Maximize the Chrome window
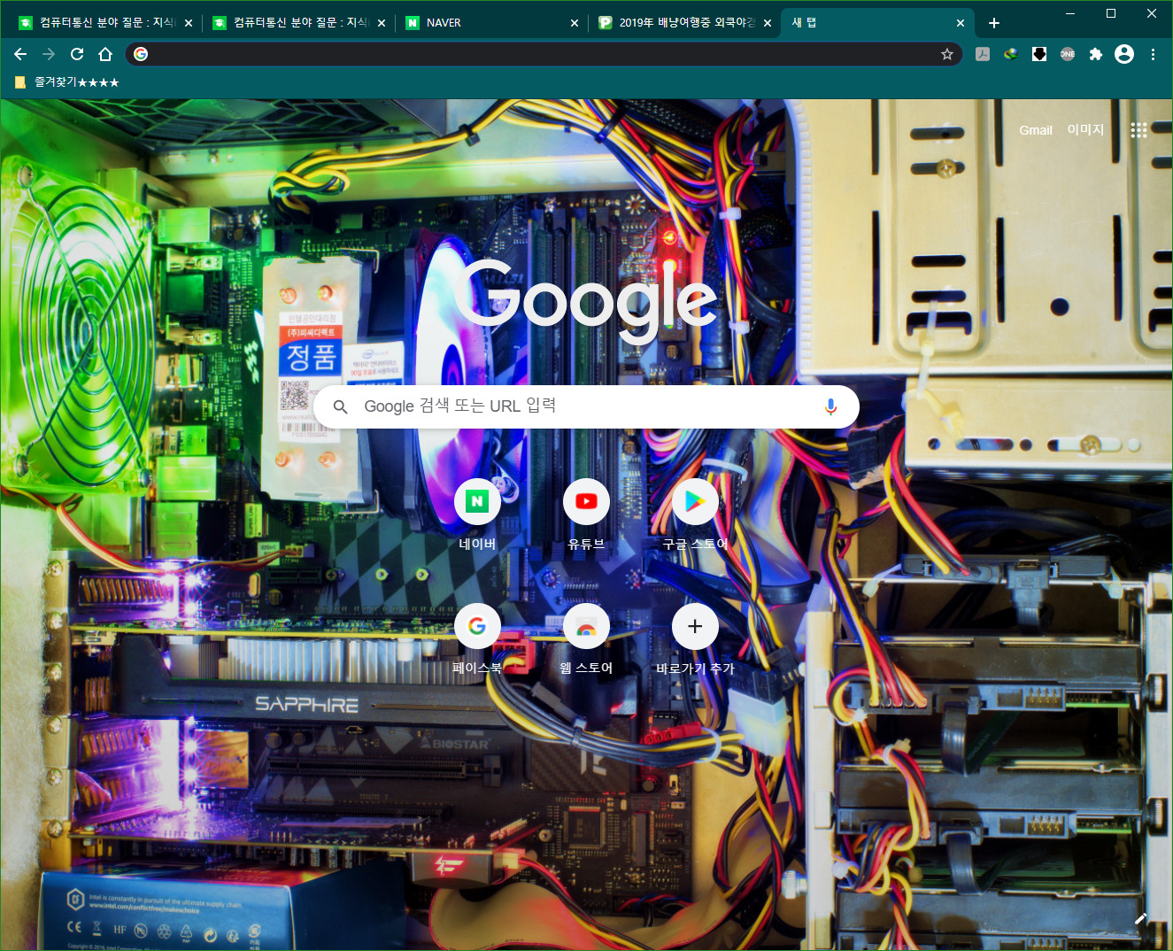Viewport: 1173px width, 951px height. tap(1111, 13)
